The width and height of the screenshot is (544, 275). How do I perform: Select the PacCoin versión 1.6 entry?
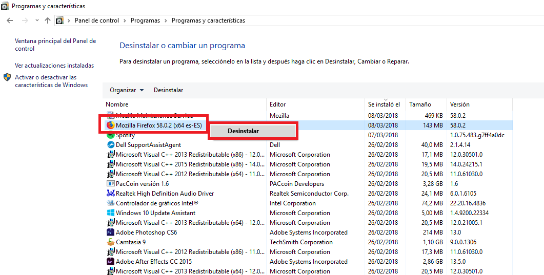[x=142, y=184]
